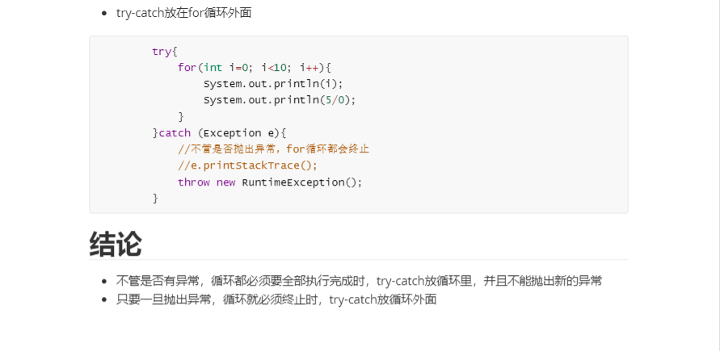Click the bullet beginning "只要一旦抛出异常"
Viewport: 720px width, 351px height.
click(276, 299)
